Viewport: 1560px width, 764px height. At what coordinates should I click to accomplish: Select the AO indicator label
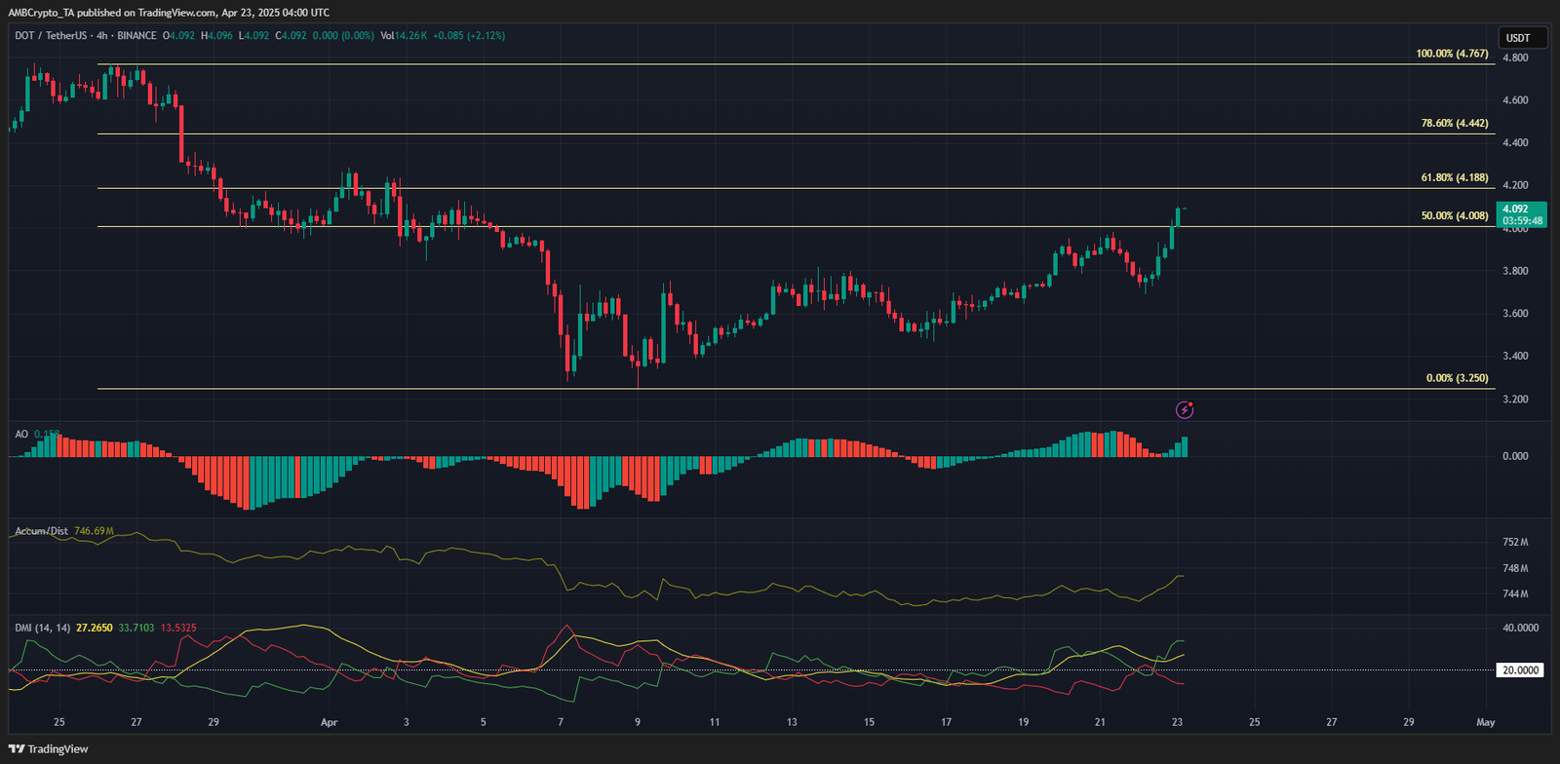pos(21,434)
